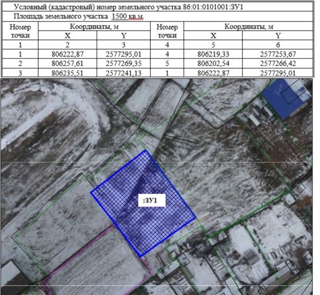Click the column number 2 cell
Screen dimensions: 320x295
(x=67, y=45)
